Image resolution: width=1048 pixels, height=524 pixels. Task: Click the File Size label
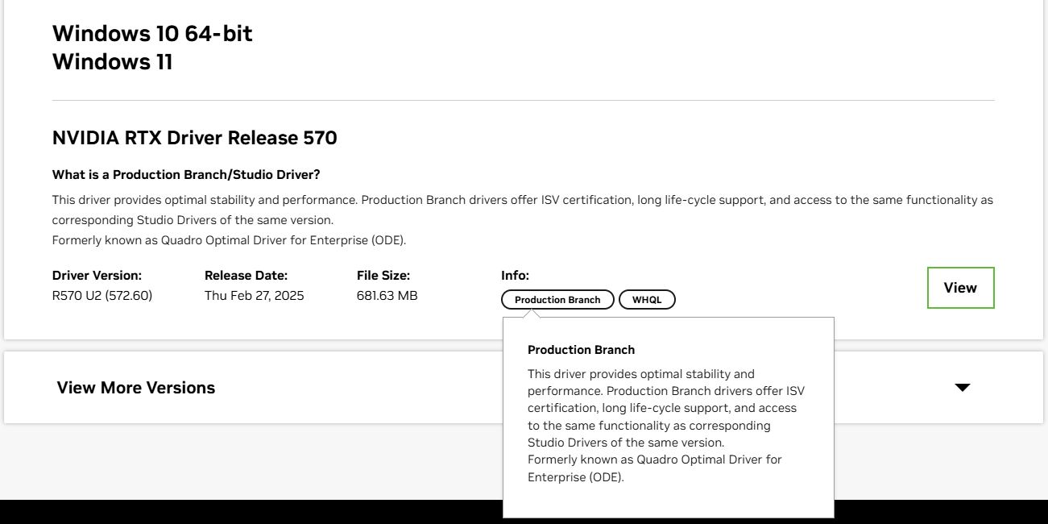tap(383, 276)
